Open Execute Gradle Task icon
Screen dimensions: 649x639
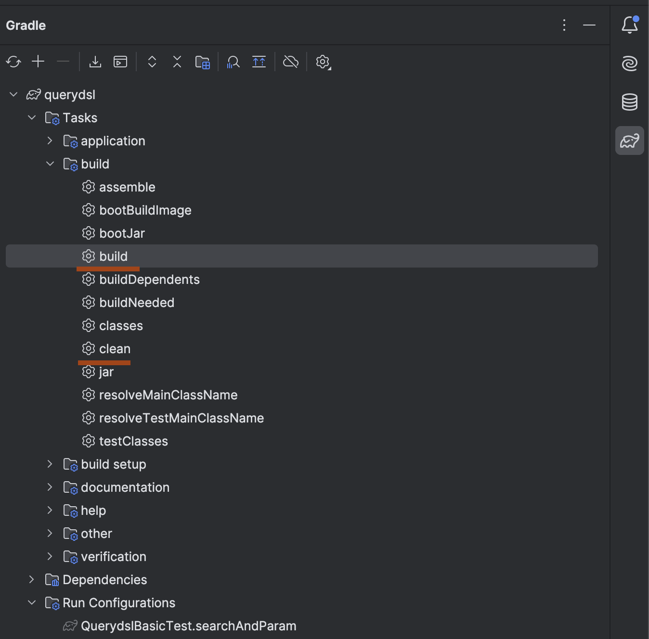coord(120,62)
